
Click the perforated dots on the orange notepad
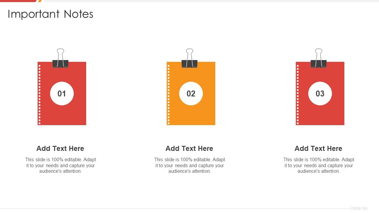point(169,93)
